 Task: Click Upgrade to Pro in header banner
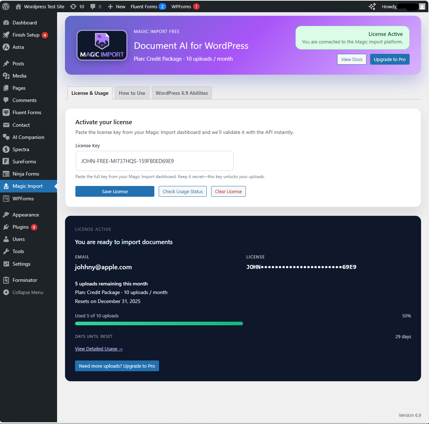coord(390,59)
